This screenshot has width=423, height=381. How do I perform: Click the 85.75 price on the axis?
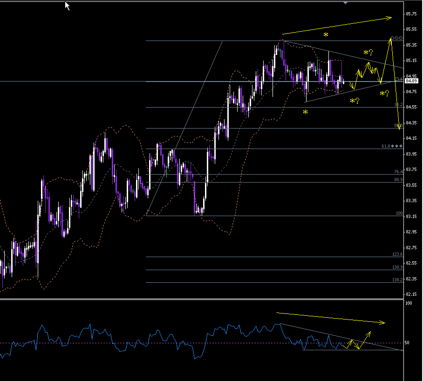pyautogui.click(x=411, y=14)
